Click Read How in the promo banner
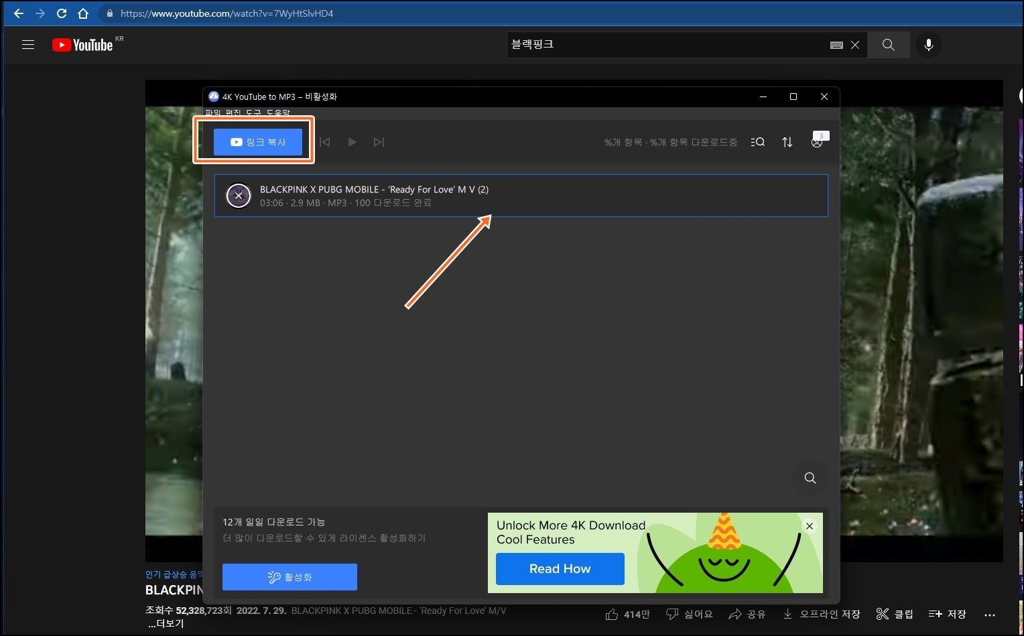The image size is (1024, 636). [x=560, y=569]
